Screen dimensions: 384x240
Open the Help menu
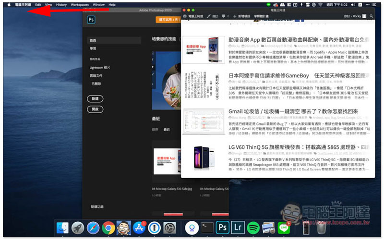click(112, 5)
